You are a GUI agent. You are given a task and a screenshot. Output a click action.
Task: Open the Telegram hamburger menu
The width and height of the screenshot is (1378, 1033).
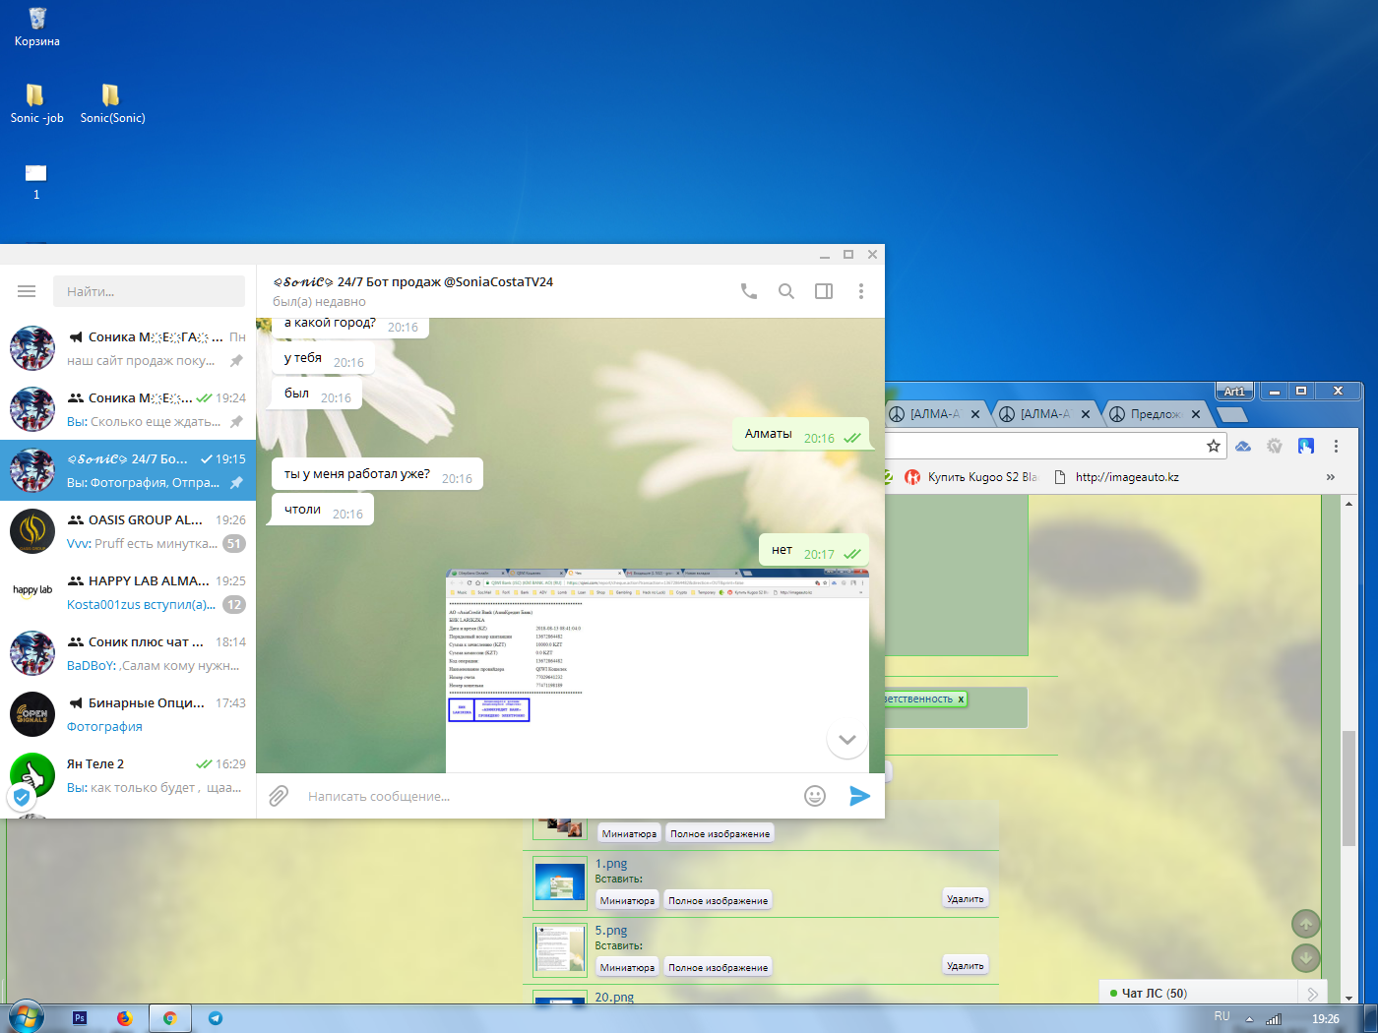(27, 291)
